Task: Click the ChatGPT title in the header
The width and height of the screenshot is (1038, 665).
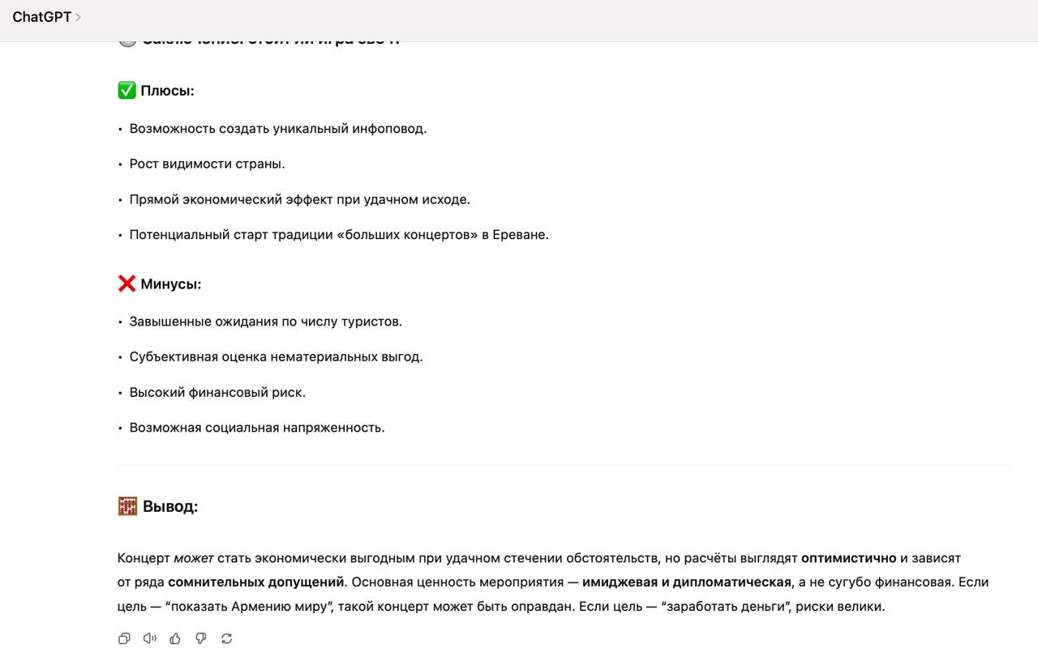Action: [x=42, y=17]
